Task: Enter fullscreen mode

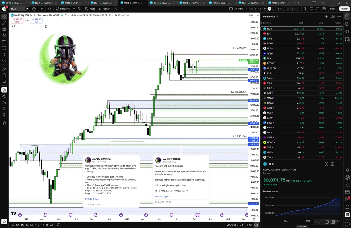Action: click(317, 9)
